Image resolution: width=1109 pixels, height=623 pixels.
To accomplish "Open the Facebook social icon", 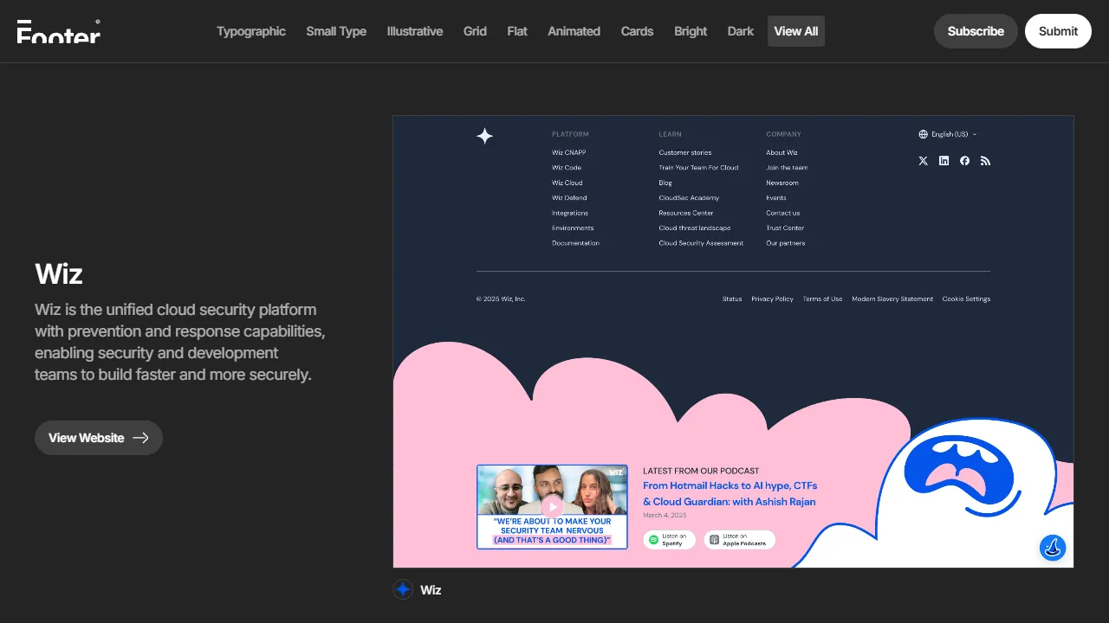I will (x=964, y=161).
